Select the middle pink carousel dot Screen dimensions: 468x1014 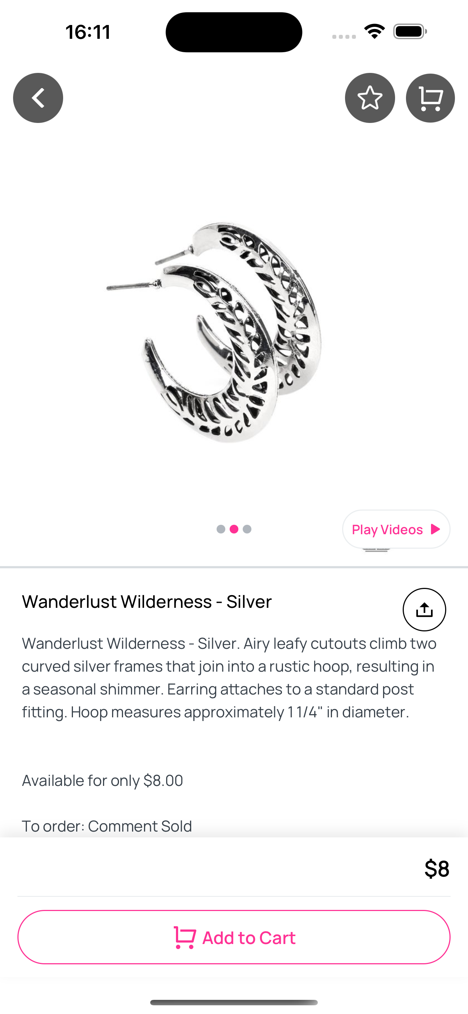pos(234,529)
